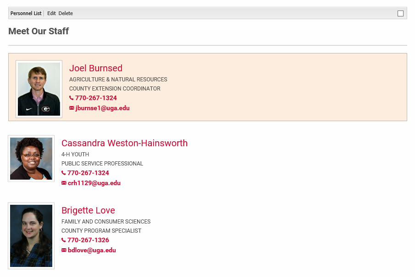415x277 pixels.
Task: Click the envelope icon next to crh1129@uga.edu
Action: tap(64, 183)
